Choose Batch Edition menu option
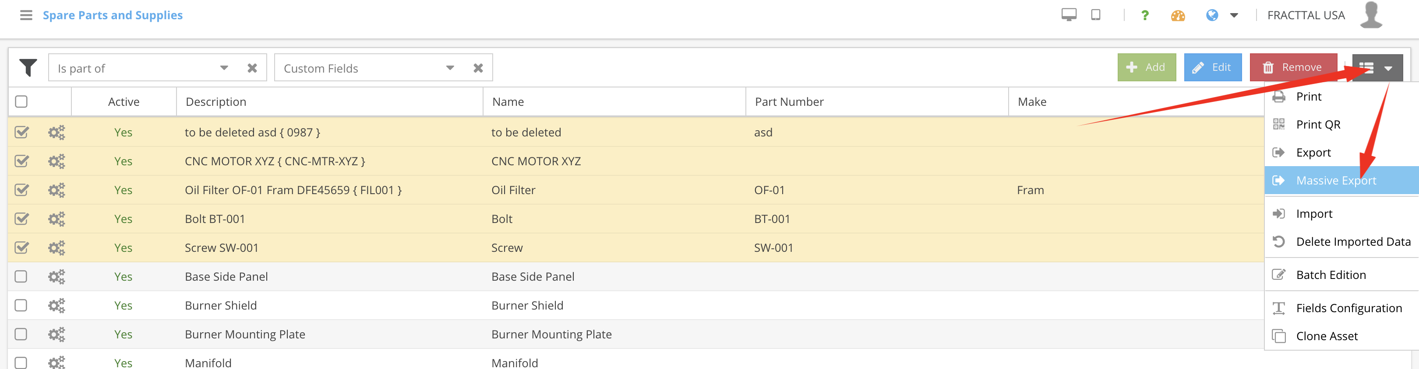This screenshot has height=369, width=1419. tap(1331, 275)
